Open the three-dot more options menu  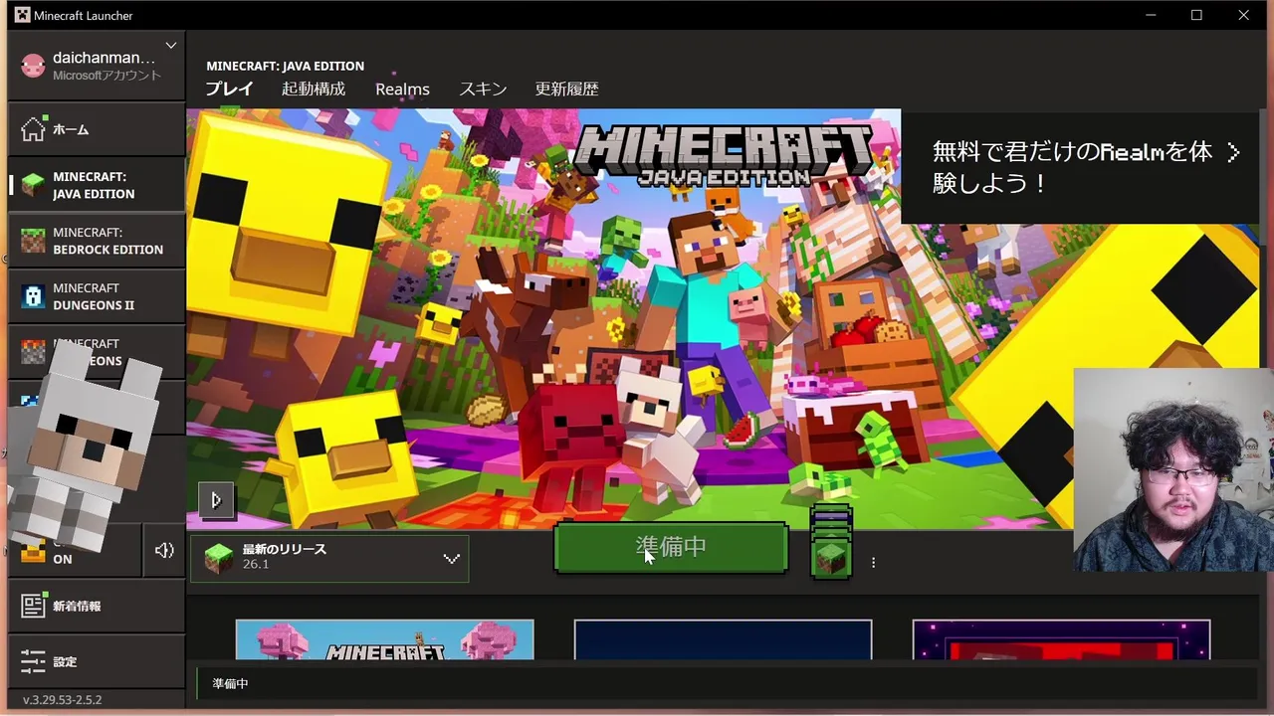[x=873, y=562]
